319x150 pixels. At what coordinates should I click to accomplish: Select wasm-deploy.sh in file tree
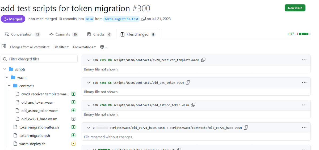(32, 144)
